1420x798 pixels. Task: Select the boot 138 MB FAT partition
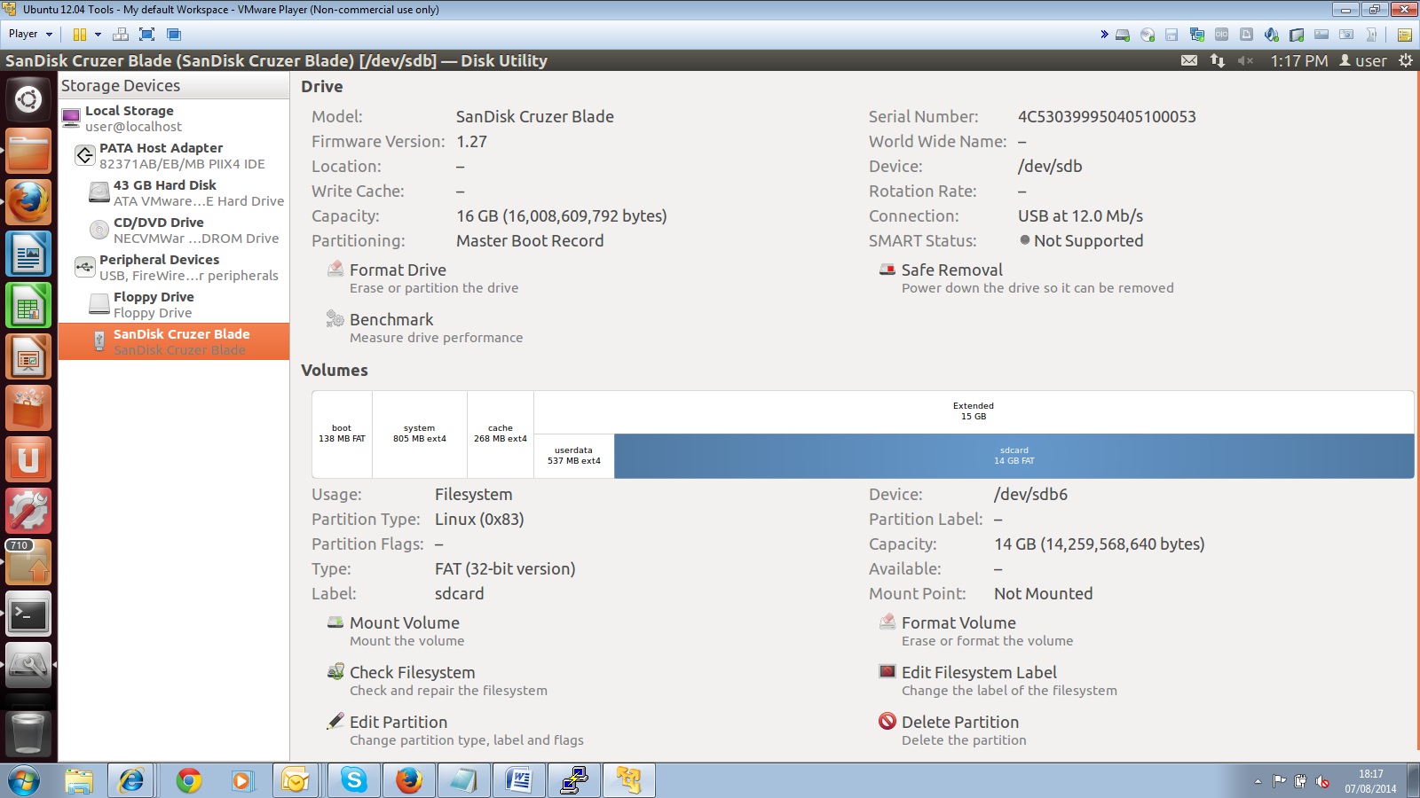coord(342,434)
